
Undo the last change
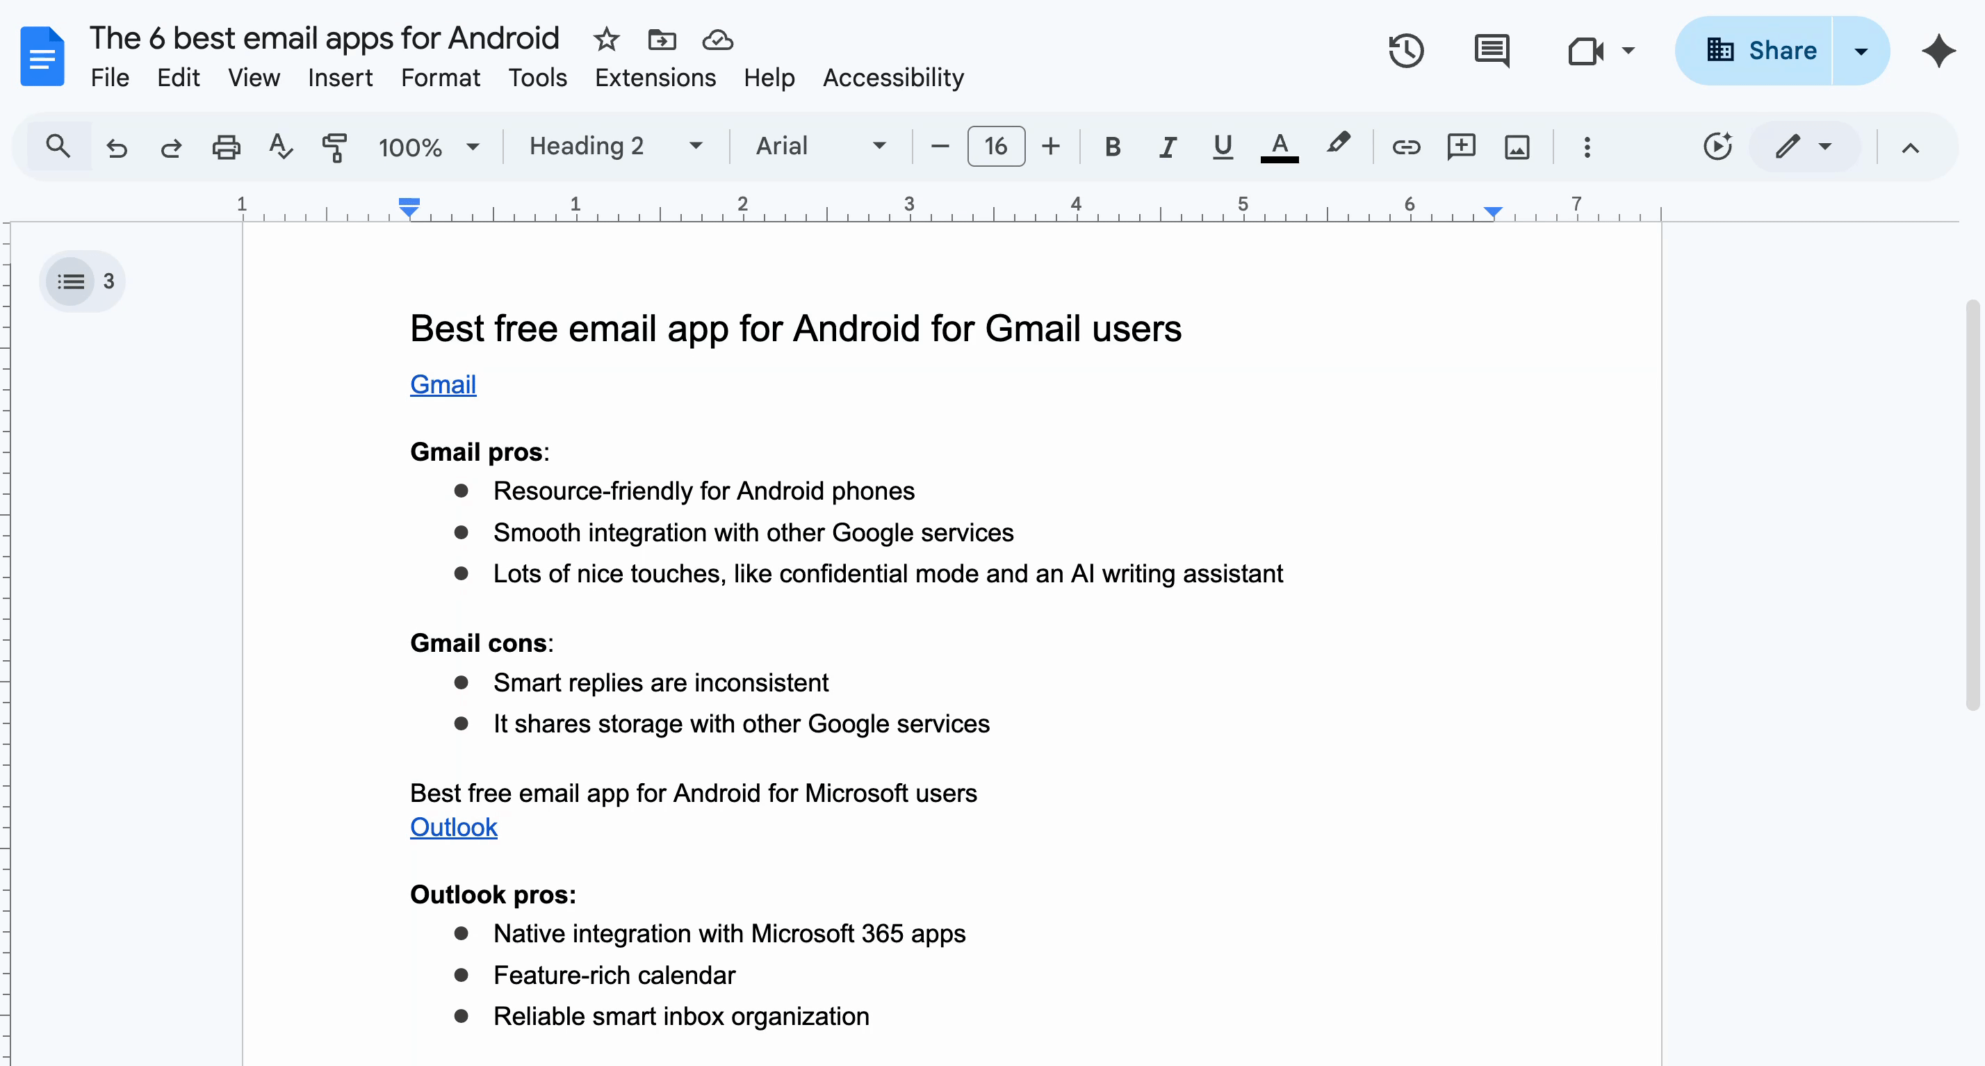point(116,147)
